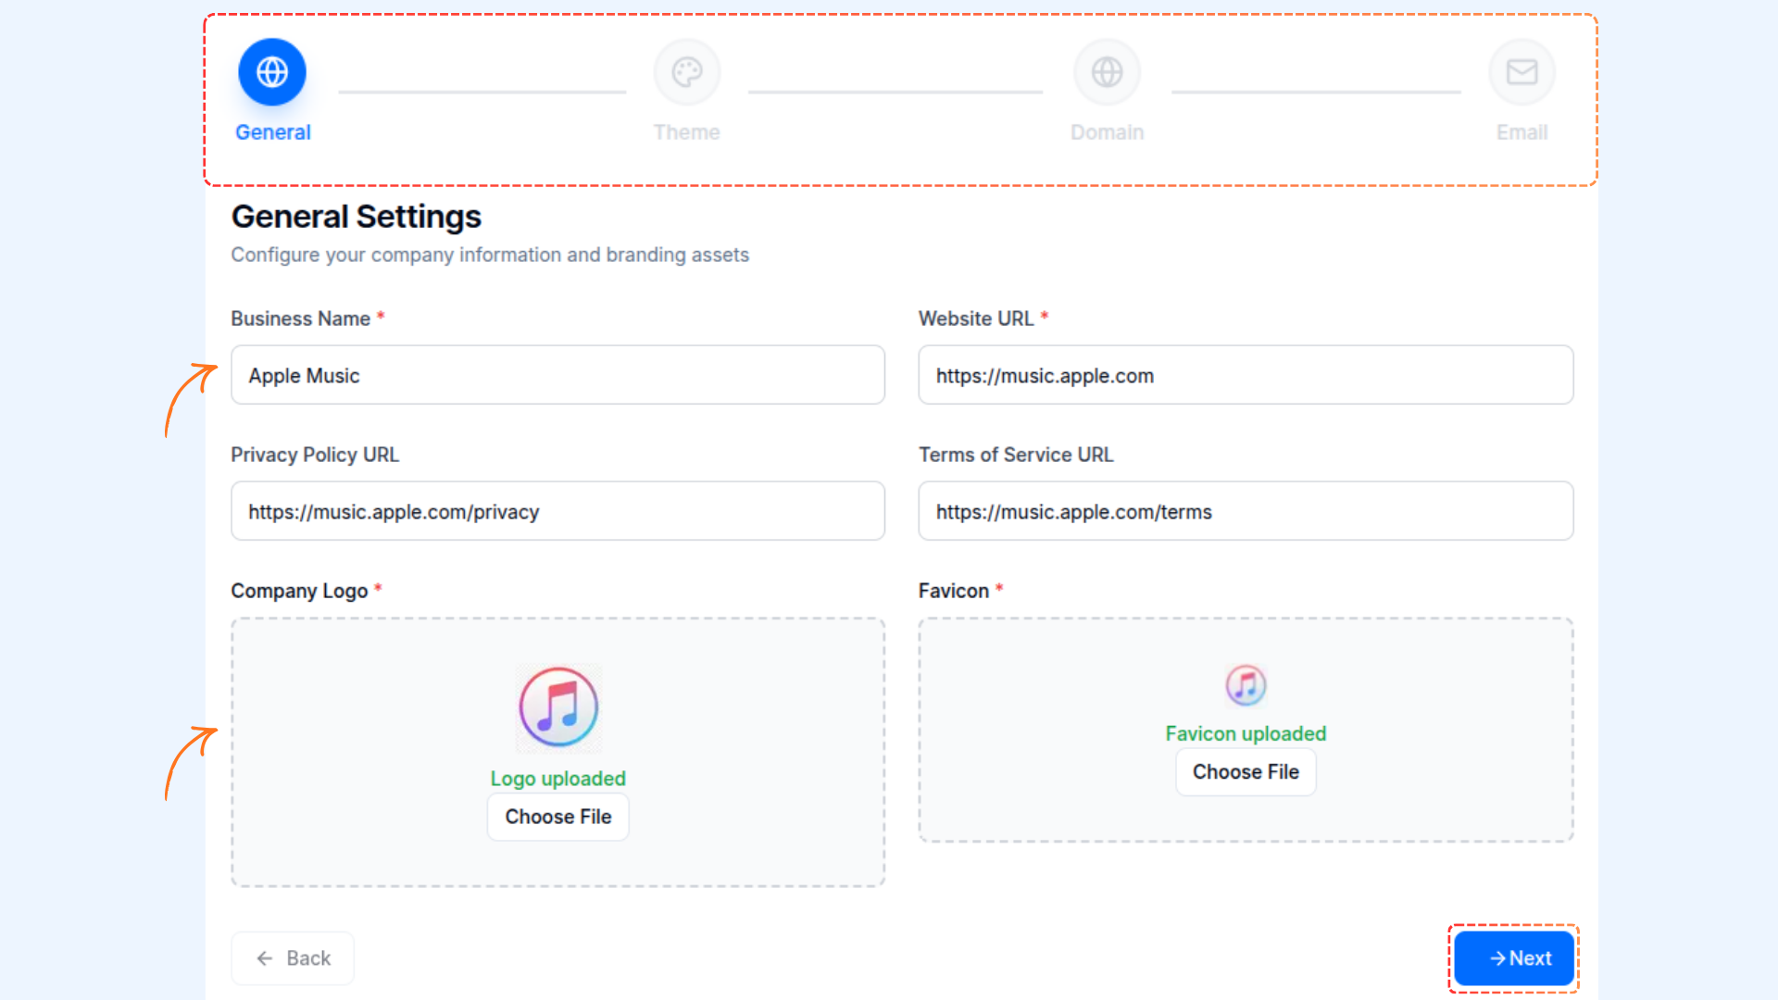Edit the Privacy Policy URL field

click(x=557, y=511)
